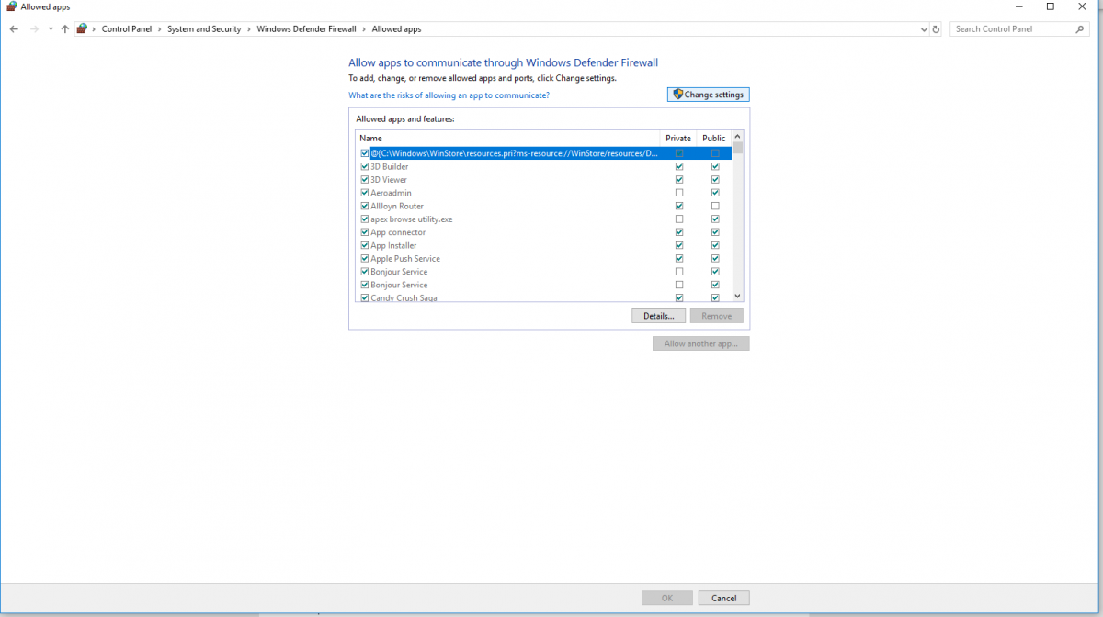Toggle Public checkbox for 3D Viewer
The width and height of the screenshot is (1103, 617).
tap(715, 180)
